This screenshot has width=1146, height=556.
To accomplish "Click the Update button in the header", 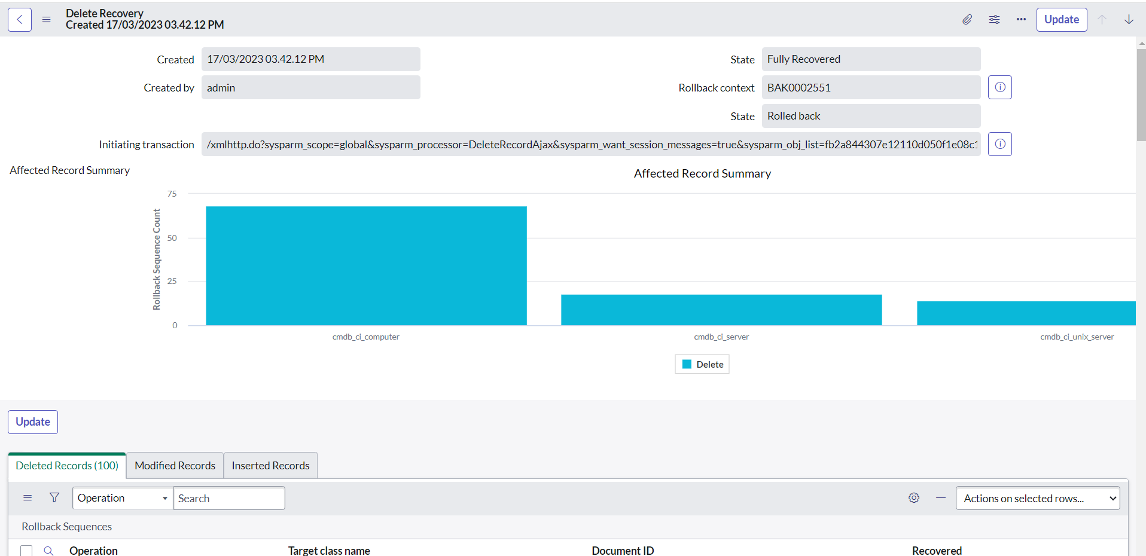I will click(x=1062, y=20).
